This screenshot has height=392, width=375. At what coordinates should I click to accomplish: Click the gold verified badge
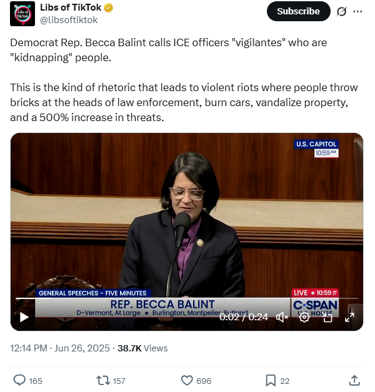[x=109, y=8]
